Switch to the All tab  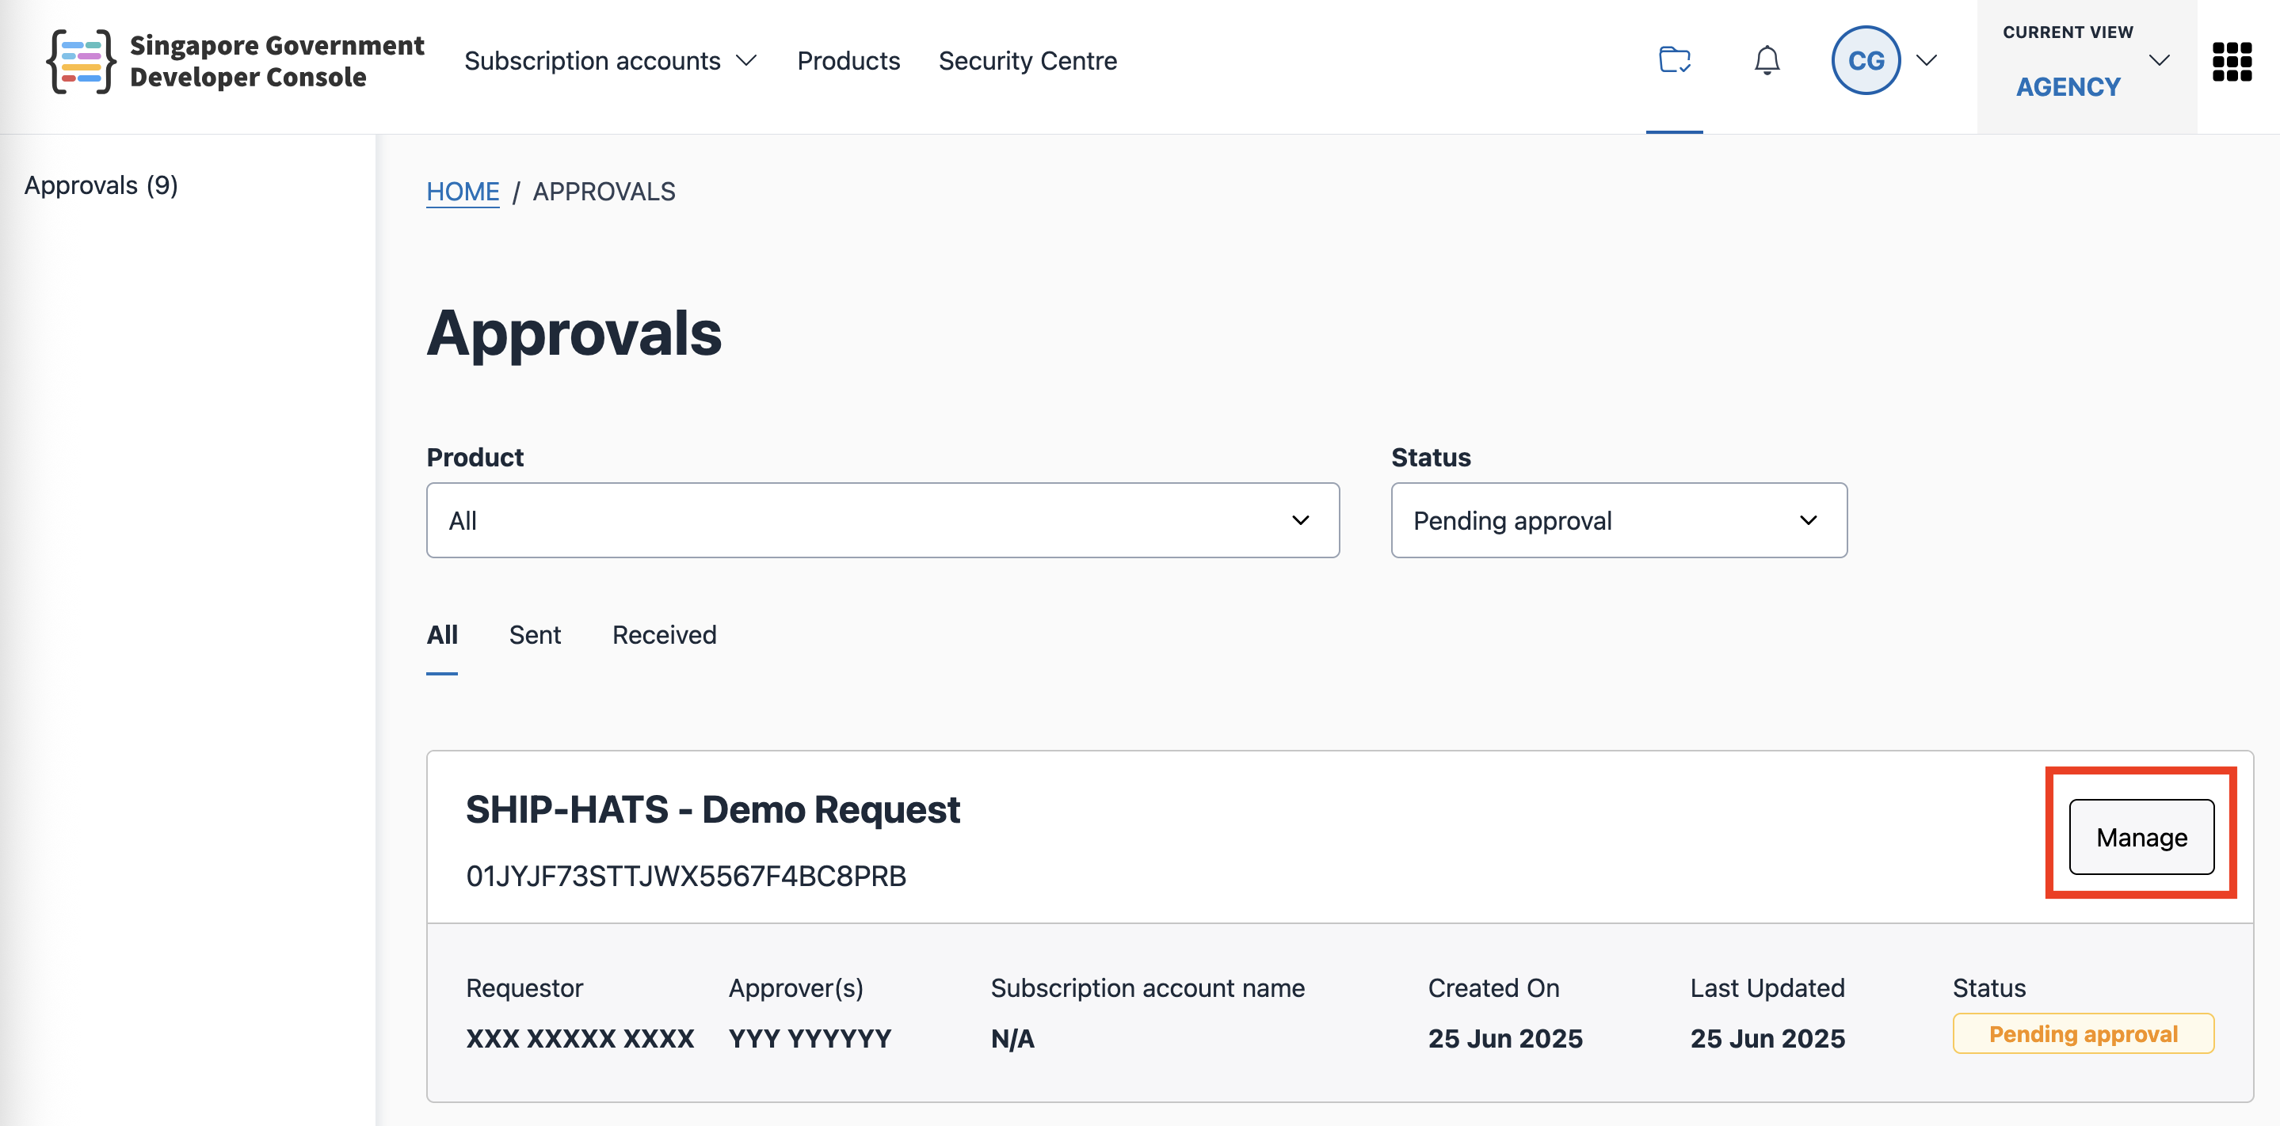click(442, 635)
